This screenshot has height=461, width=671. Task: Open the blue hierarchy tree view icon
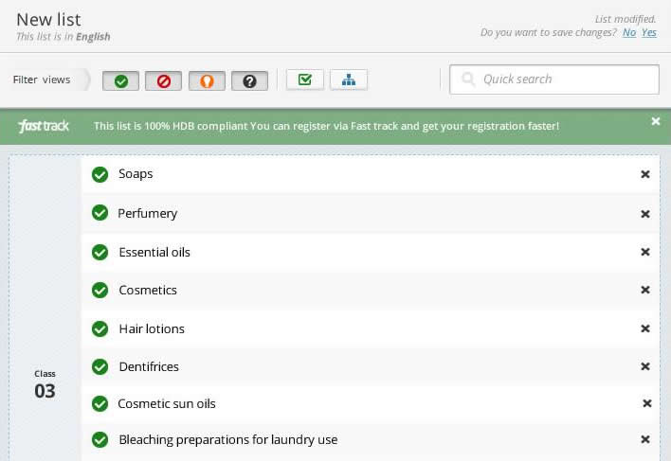349,80
